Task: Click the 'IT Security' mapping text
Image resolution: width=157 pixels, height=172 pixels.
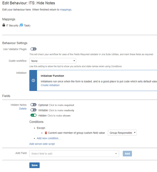Action: click(12, 26)
